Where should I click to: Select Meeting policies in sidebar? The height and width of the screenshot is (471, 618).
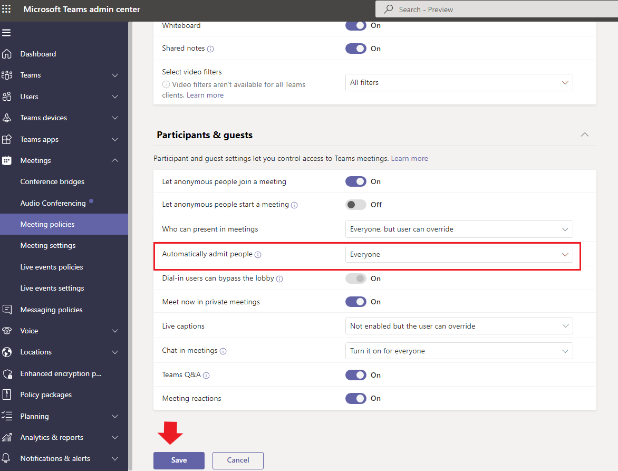coord(64,224)
